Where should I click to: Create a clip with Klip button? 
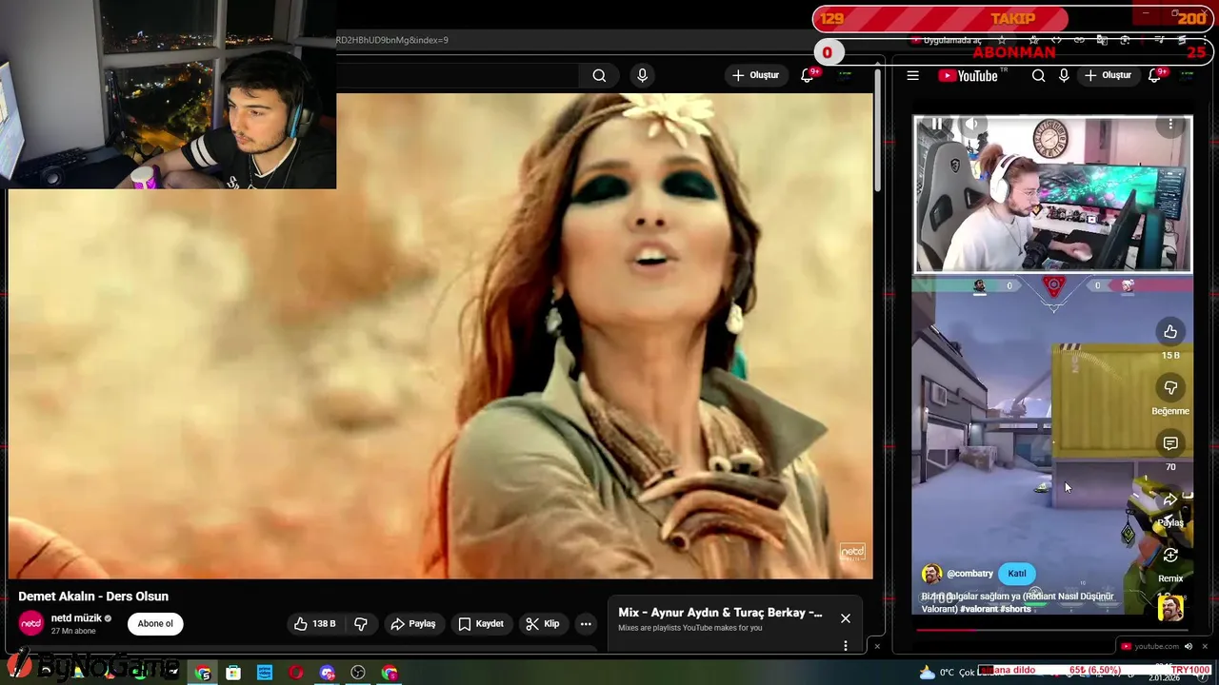tap(542, 624)
